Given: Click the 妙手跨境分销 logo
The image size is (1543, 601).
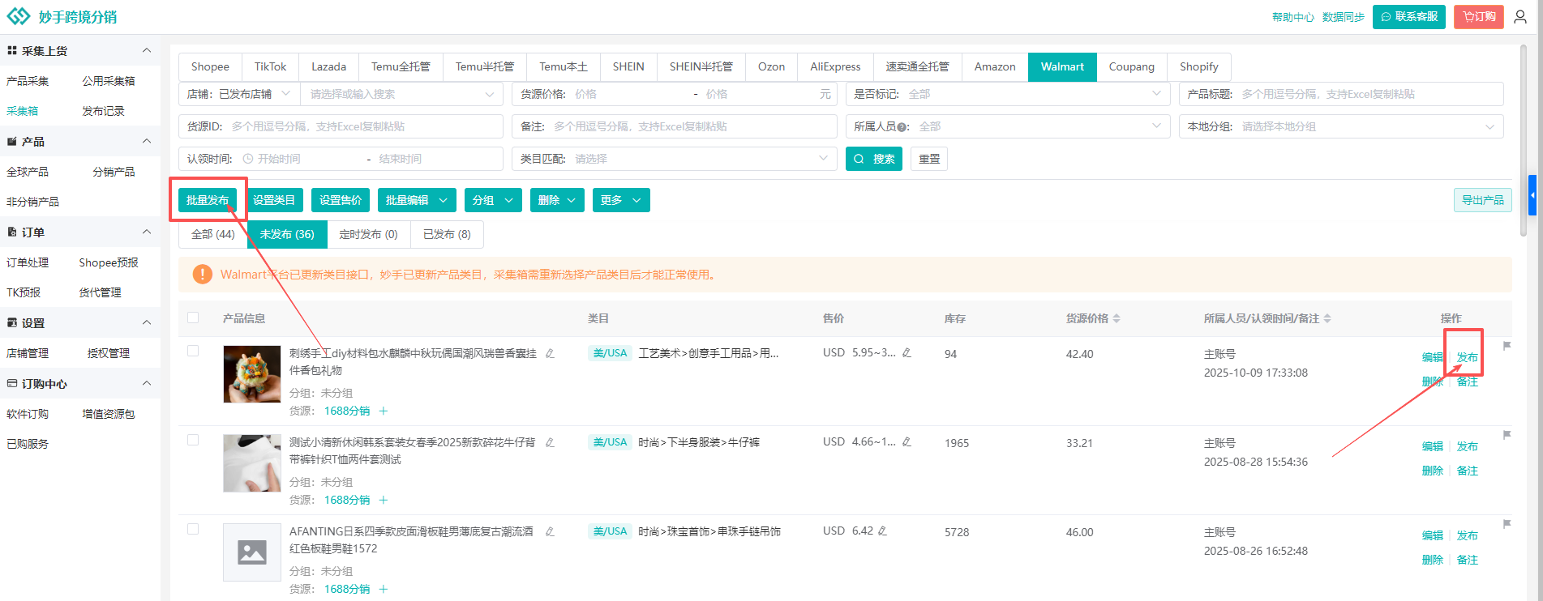Looking at the screenshot, I should coord(62,17).
